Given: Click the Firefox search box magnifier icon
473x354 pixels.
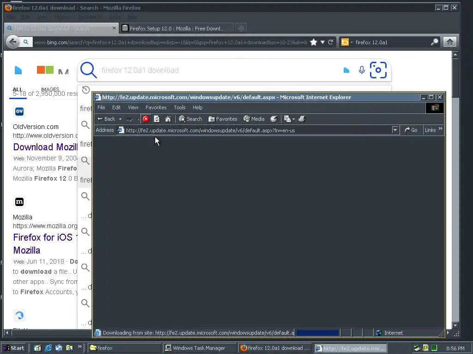Looking at the screenshot, I should pyautogui.click(x=434, y=42).
